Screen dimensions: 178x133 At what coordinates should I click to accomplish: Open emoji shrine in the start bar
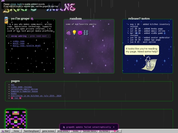click(x=63, y=131)
